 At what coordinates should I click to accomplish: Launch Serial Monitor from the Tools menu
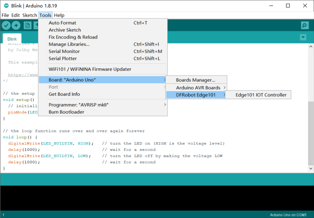pos(103,52)
